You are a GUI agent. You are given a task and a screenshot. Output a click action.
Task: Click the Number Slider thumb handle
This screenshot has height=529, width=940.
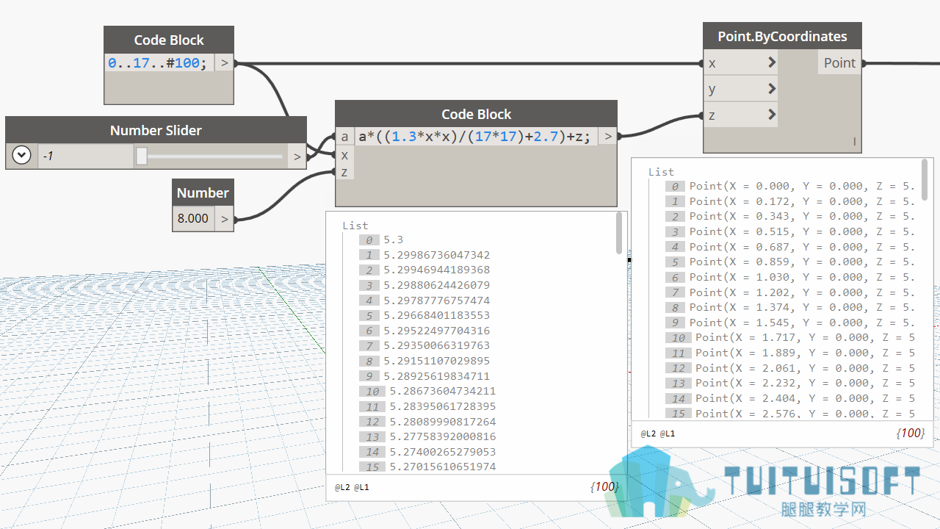[x=142, y=156]
